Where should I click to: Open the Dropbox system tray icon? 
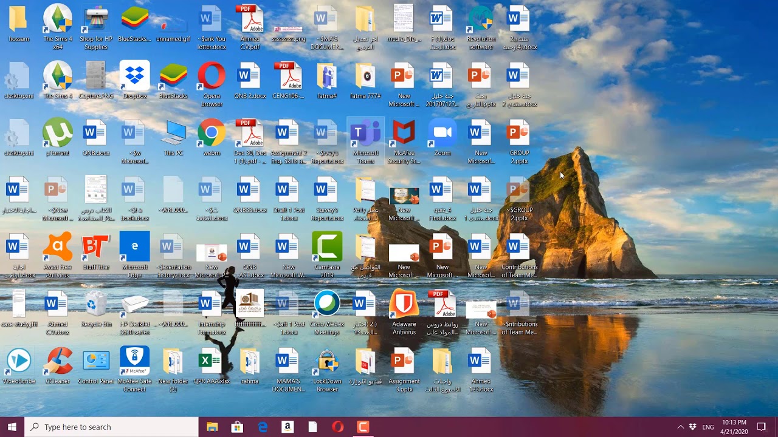[x=693, y=427]
